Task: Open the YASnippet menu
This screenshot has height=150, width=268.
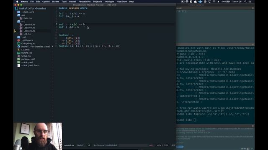Action: tap(109, 2)
